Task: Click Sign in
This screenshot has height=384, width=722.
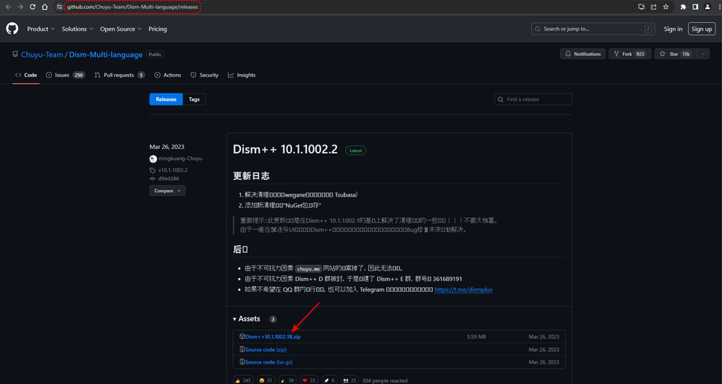Action: [x=673, y=29]
